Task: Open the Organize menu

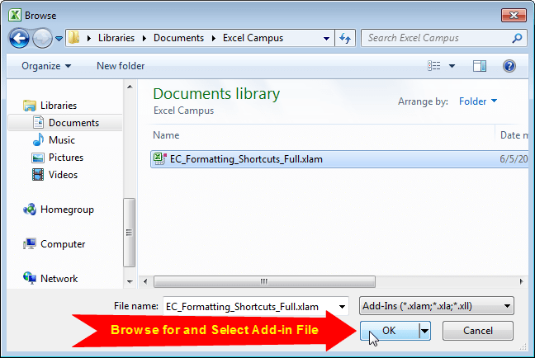Action: click(46, 66)
